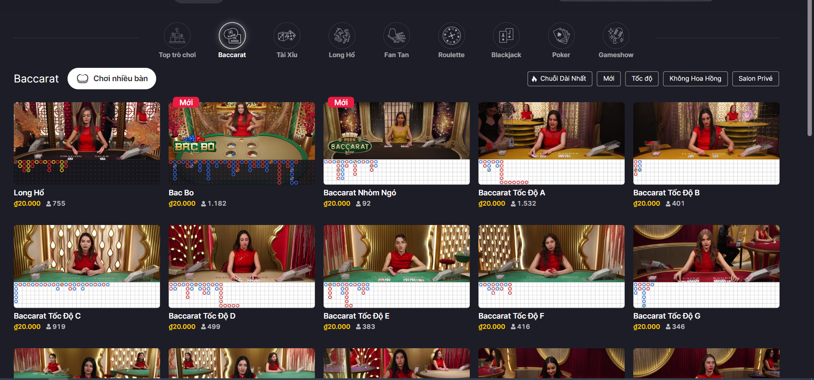Open Baccarat Tốc Độ F thumbnail
The height and width of the screenshot is (380, 814).
click(552, 266)
